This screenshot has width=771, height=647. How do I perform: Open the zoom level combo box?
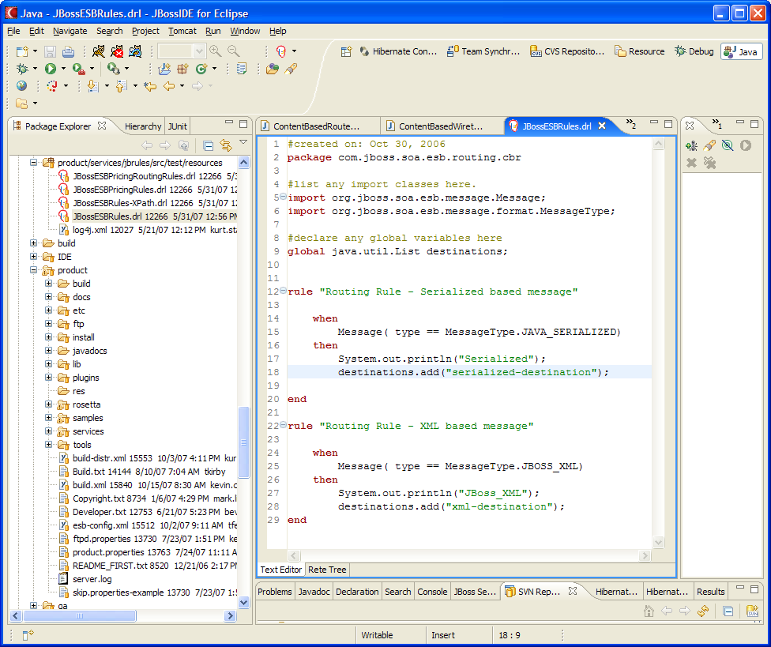point(182,51)
